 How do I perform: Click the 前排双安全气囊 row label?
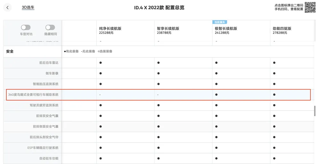47,116
